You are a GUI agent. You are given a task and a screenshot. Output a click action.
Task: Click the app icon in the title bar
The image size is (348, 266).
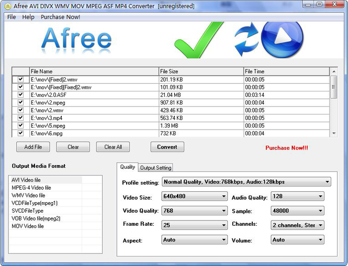[x=7, y=6]
